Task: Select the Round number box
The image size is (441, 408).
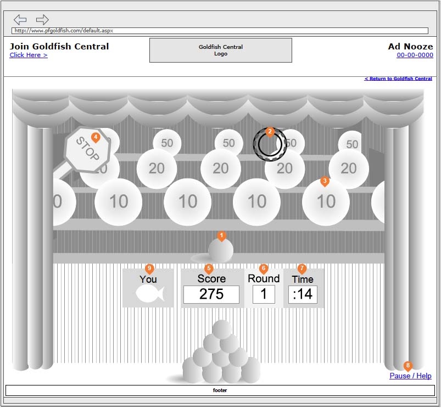Action: pos(264,294)
